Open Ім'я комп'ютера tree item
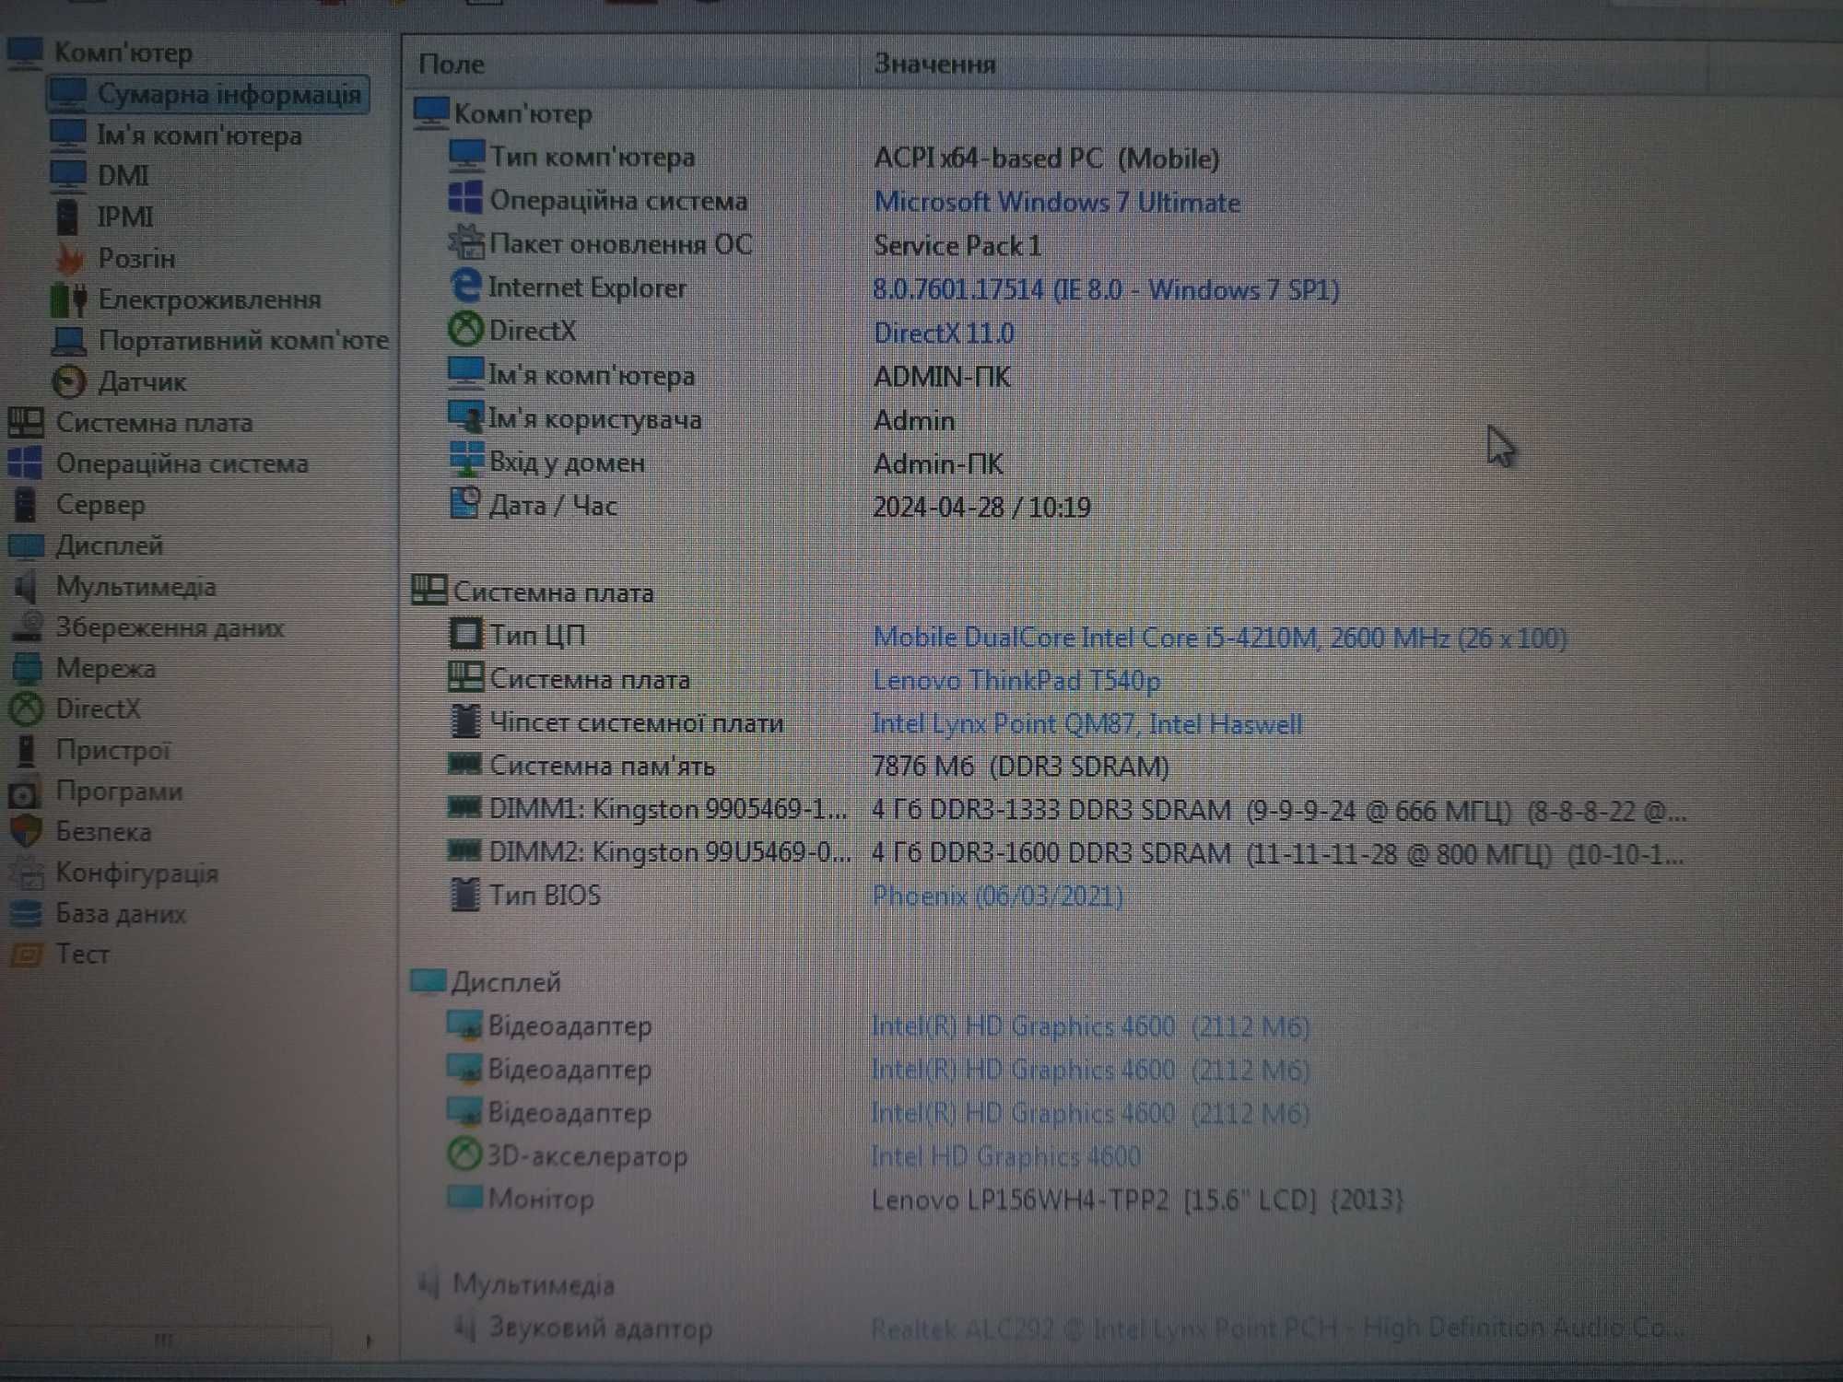 199,135
